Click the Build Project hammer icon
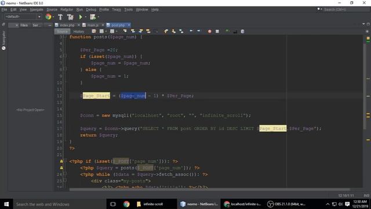Image resolution: width=371 pixels, height=209 pixels. (60, 17)
